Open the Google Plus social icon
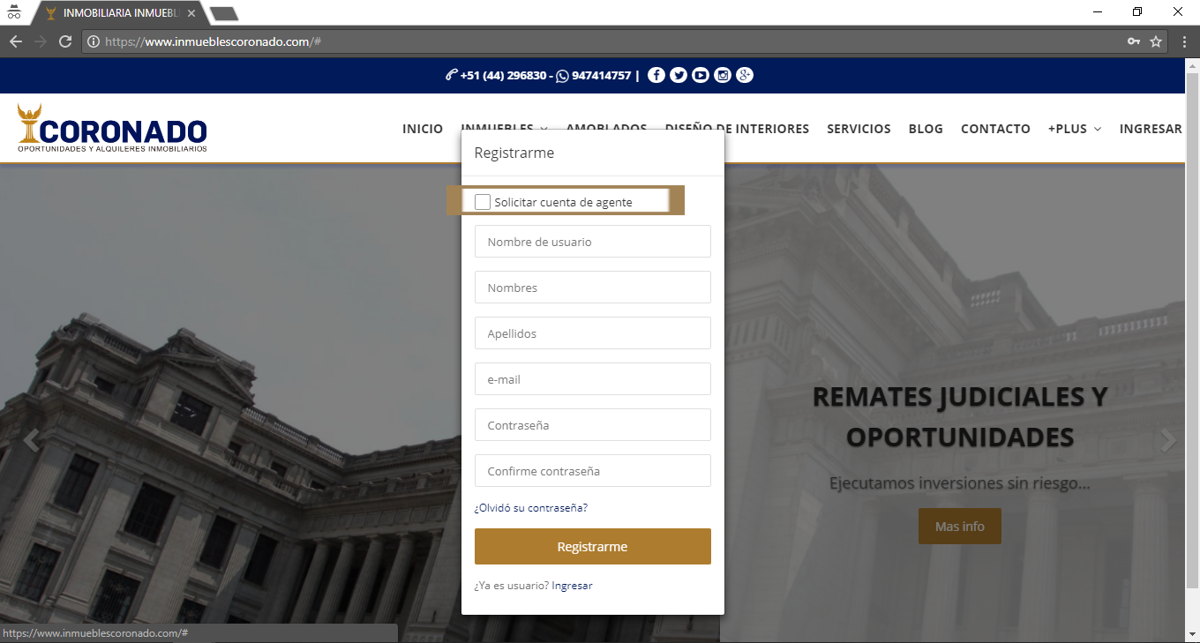Viewport: 1200px width, 643px height. pos(745,76)
